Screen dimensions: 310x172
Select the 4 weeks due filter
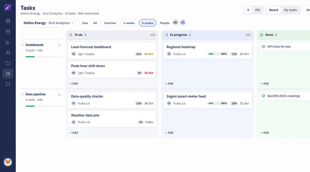click(x=147, y=23)
